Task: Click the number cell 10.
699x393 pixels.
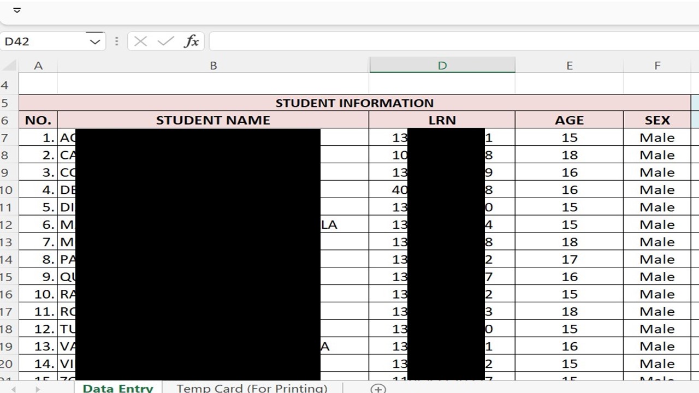Action: point(38,294)
